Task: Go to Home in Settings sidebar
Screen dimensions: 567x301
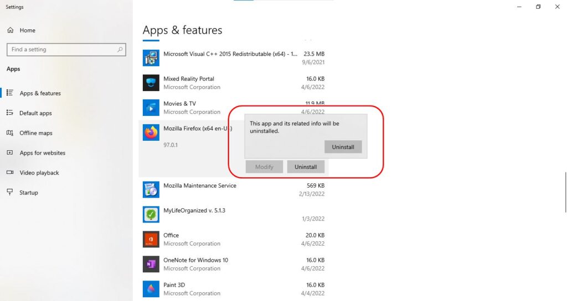Action: pyautogui.click(x=28, y=30)
